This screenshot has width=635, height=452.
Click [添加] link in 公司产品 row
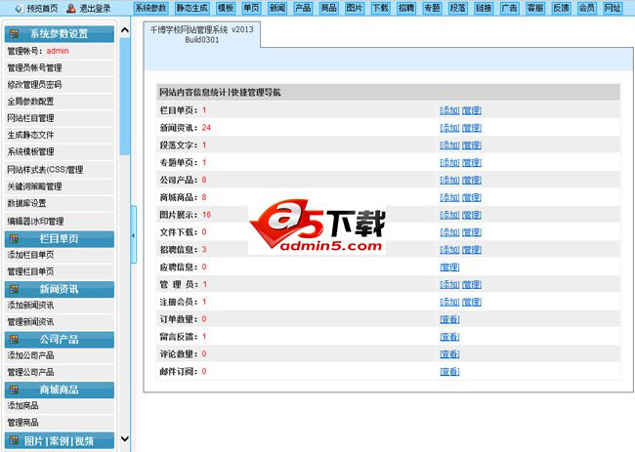[x=449, y=180]
